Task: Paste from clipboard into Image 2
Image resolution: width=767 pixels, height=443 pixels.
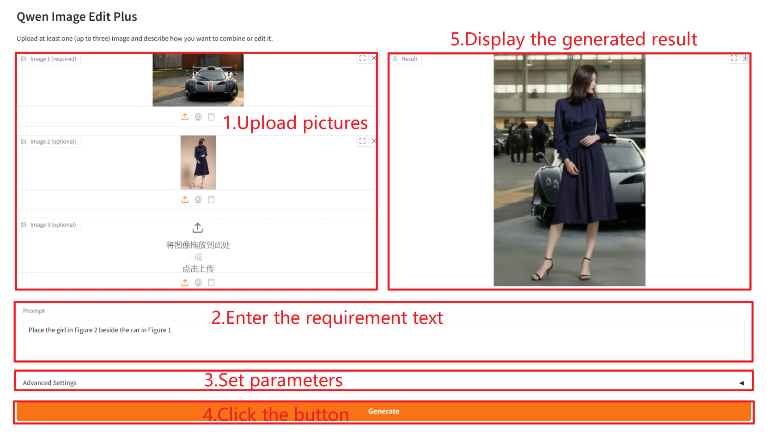Action: [x=211, y=200]
